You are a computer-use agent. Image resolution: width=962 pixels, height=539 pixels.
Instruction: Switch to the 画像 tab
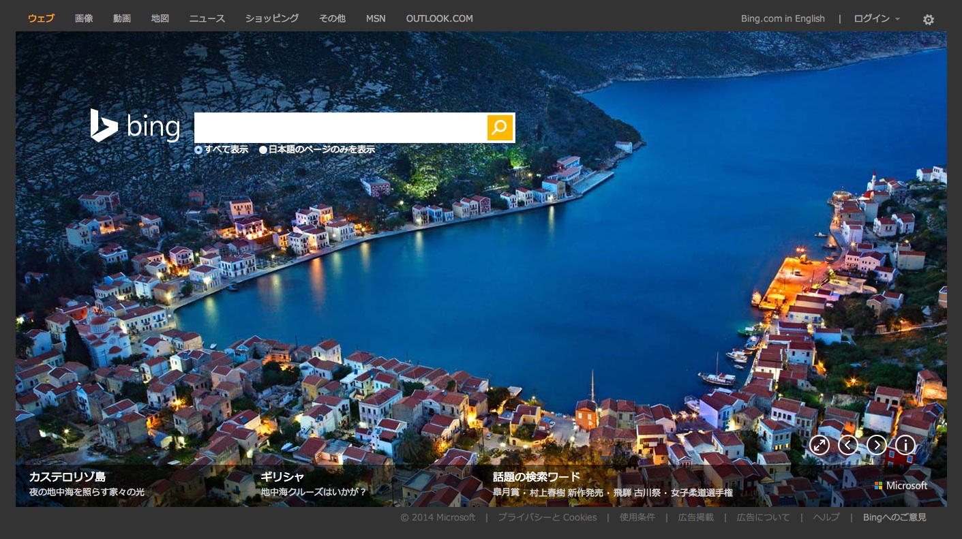tap(84, 18)
